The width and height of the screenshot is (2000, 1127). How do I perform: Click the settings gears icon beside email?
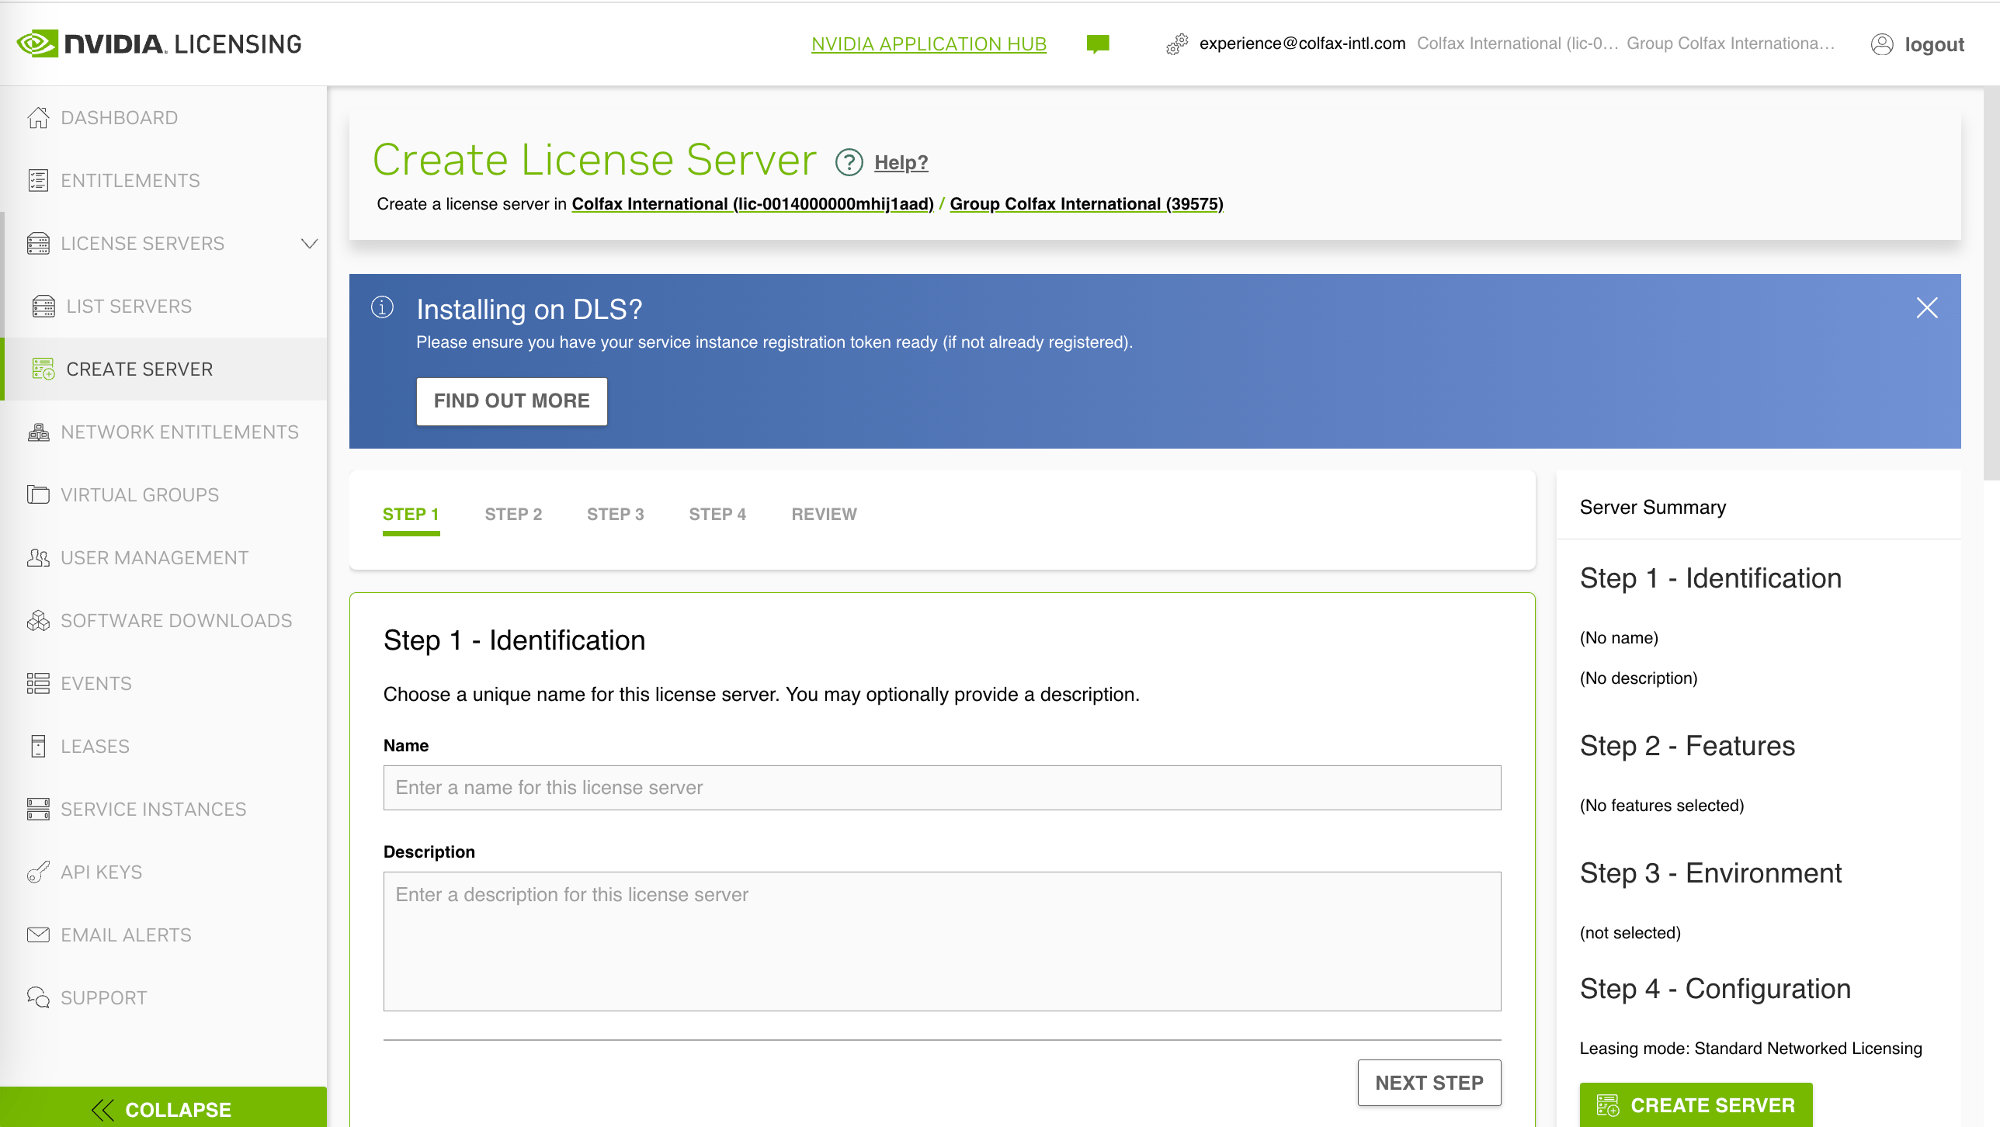[x=1177, y=44]
